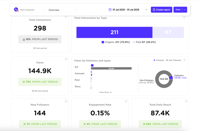Click the purple Organic 211 bar segment
Image resolution: width=197 pixels, height=131 pixels.
pos(114,32)
